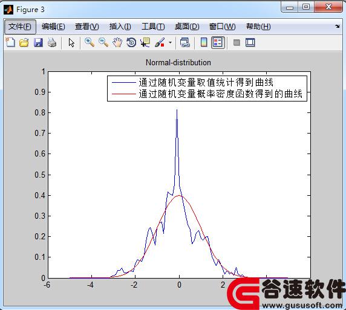This screenshot has height=310, width=346.
Task: Click Show Plot Tools and Dock Figure
Action: click(250, 42)
